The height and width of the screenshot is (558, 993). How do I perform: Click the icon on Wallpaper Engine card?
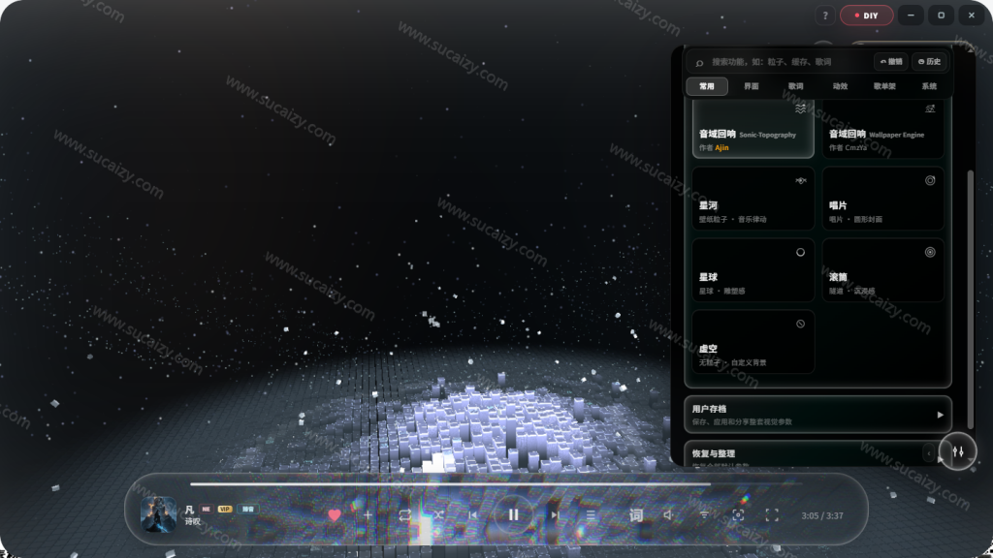[930, 108]
